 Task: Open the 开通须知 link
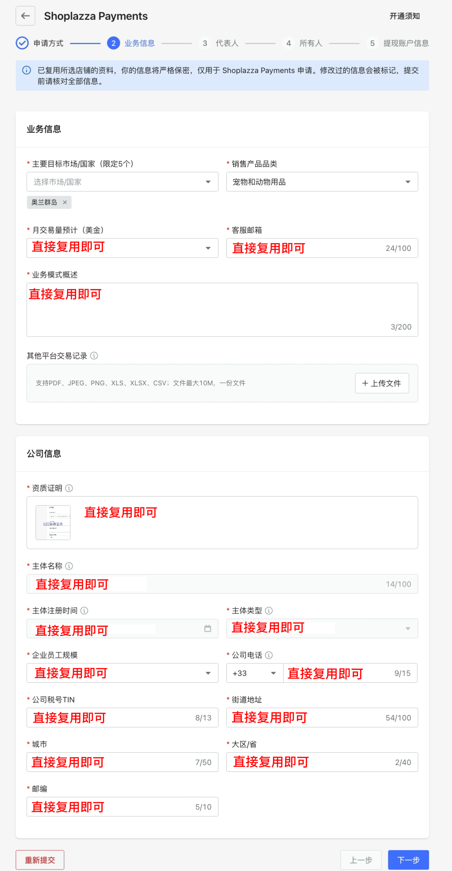tap(405, 16)
